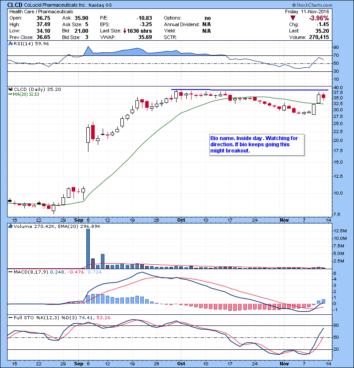Click the Nasdaq GS exchange label

100,5
